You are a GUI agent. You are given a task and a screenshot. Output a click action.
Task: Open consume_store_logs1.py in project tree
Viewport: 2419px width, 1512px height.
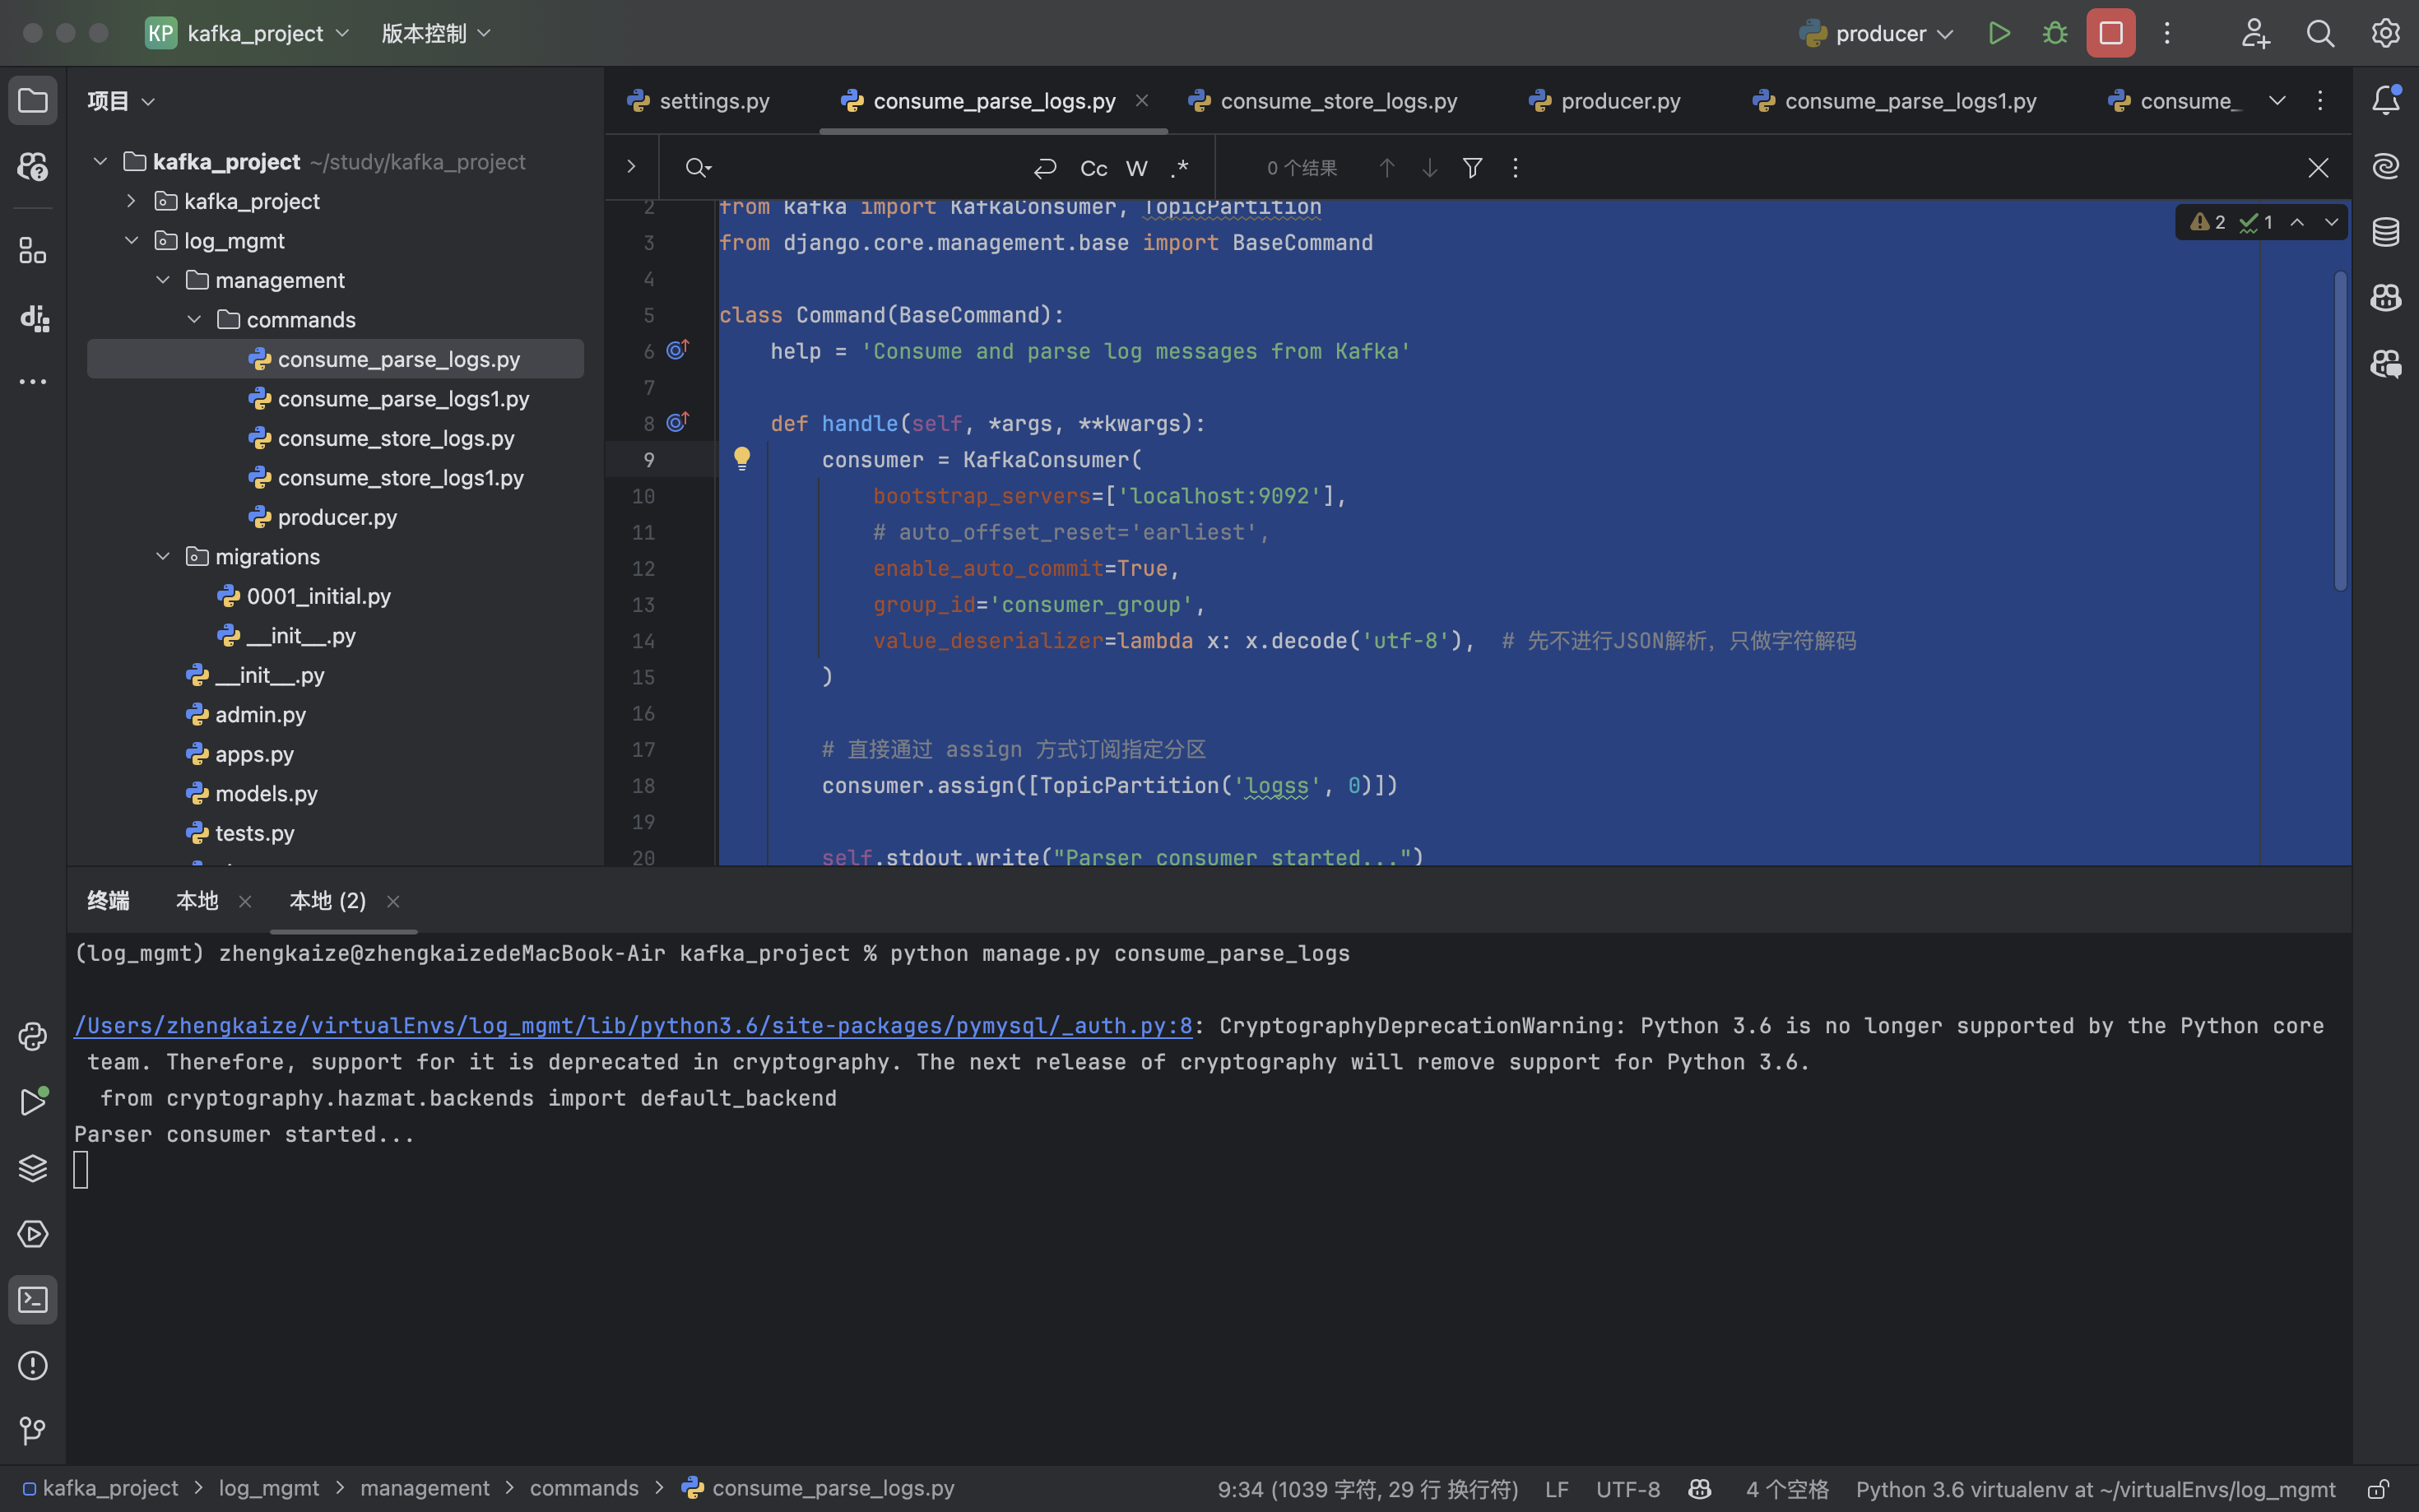coord(400,478)
